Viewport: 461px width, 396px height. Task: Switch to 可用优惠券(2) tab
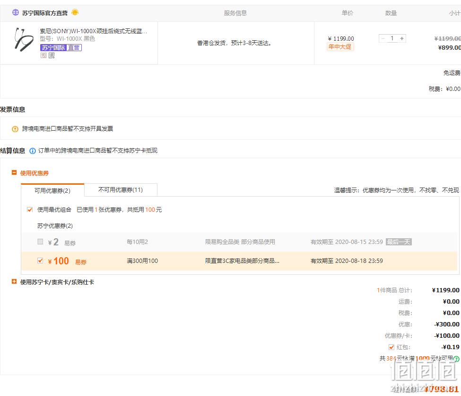(52, 190)
